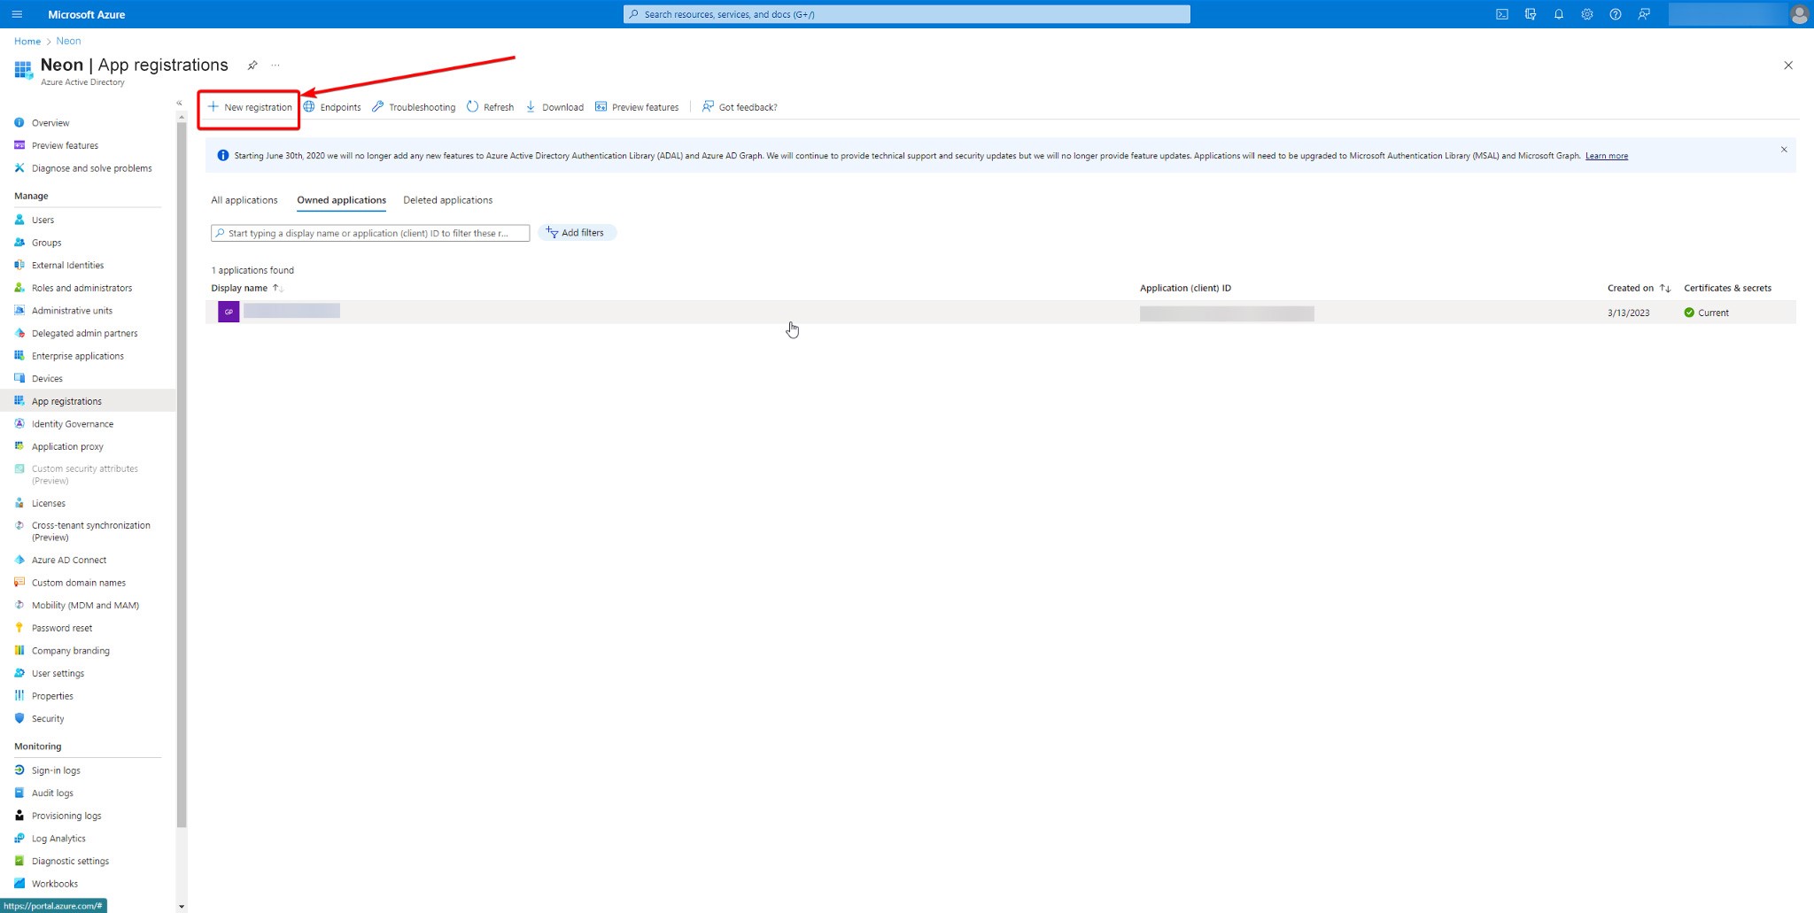Switch to the All applications tab
The height and width of the screenshot is (913, 1814).
(x=244, y=200)
